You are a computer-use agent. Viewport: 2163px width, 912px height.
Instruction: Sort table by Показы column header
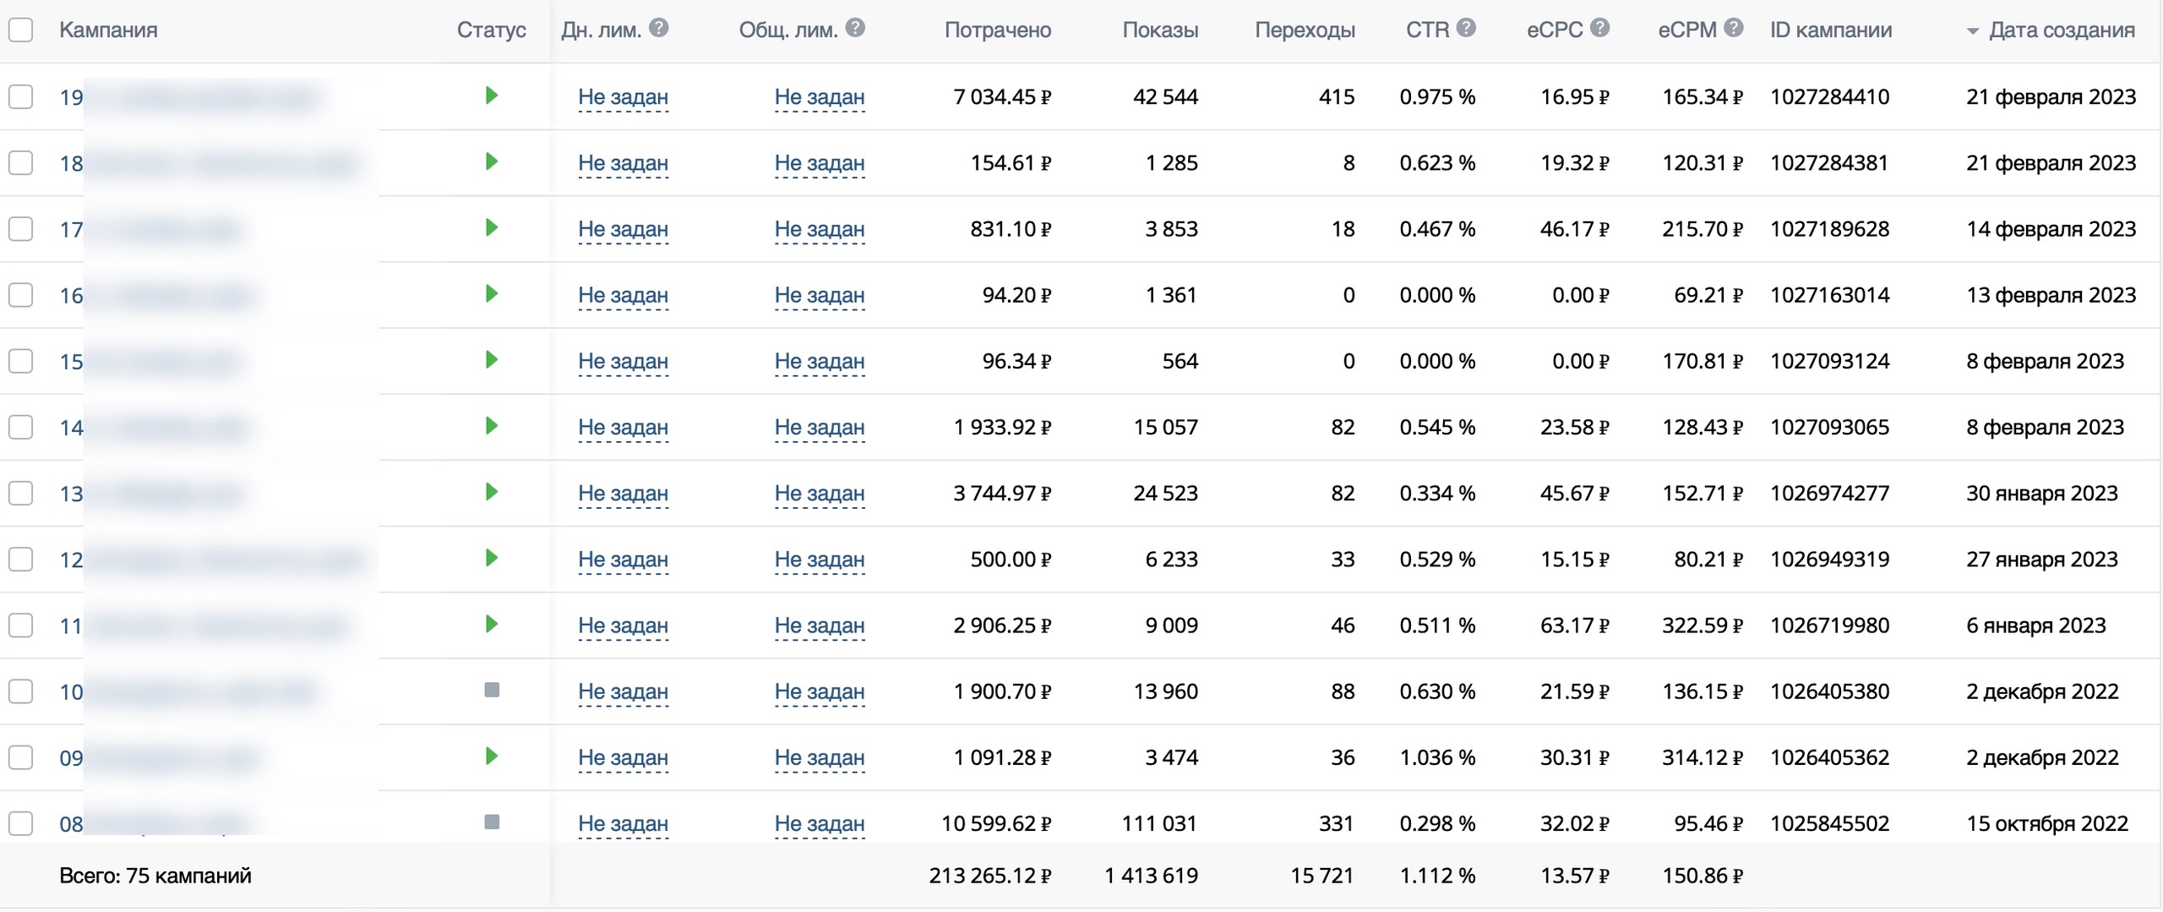tap(1159, 30)
